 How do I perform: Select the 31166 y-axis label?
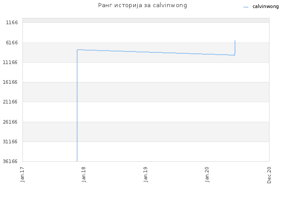[10, 142]
